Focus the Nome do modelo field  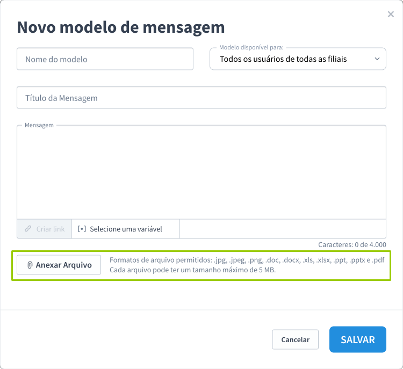[105, 59]
